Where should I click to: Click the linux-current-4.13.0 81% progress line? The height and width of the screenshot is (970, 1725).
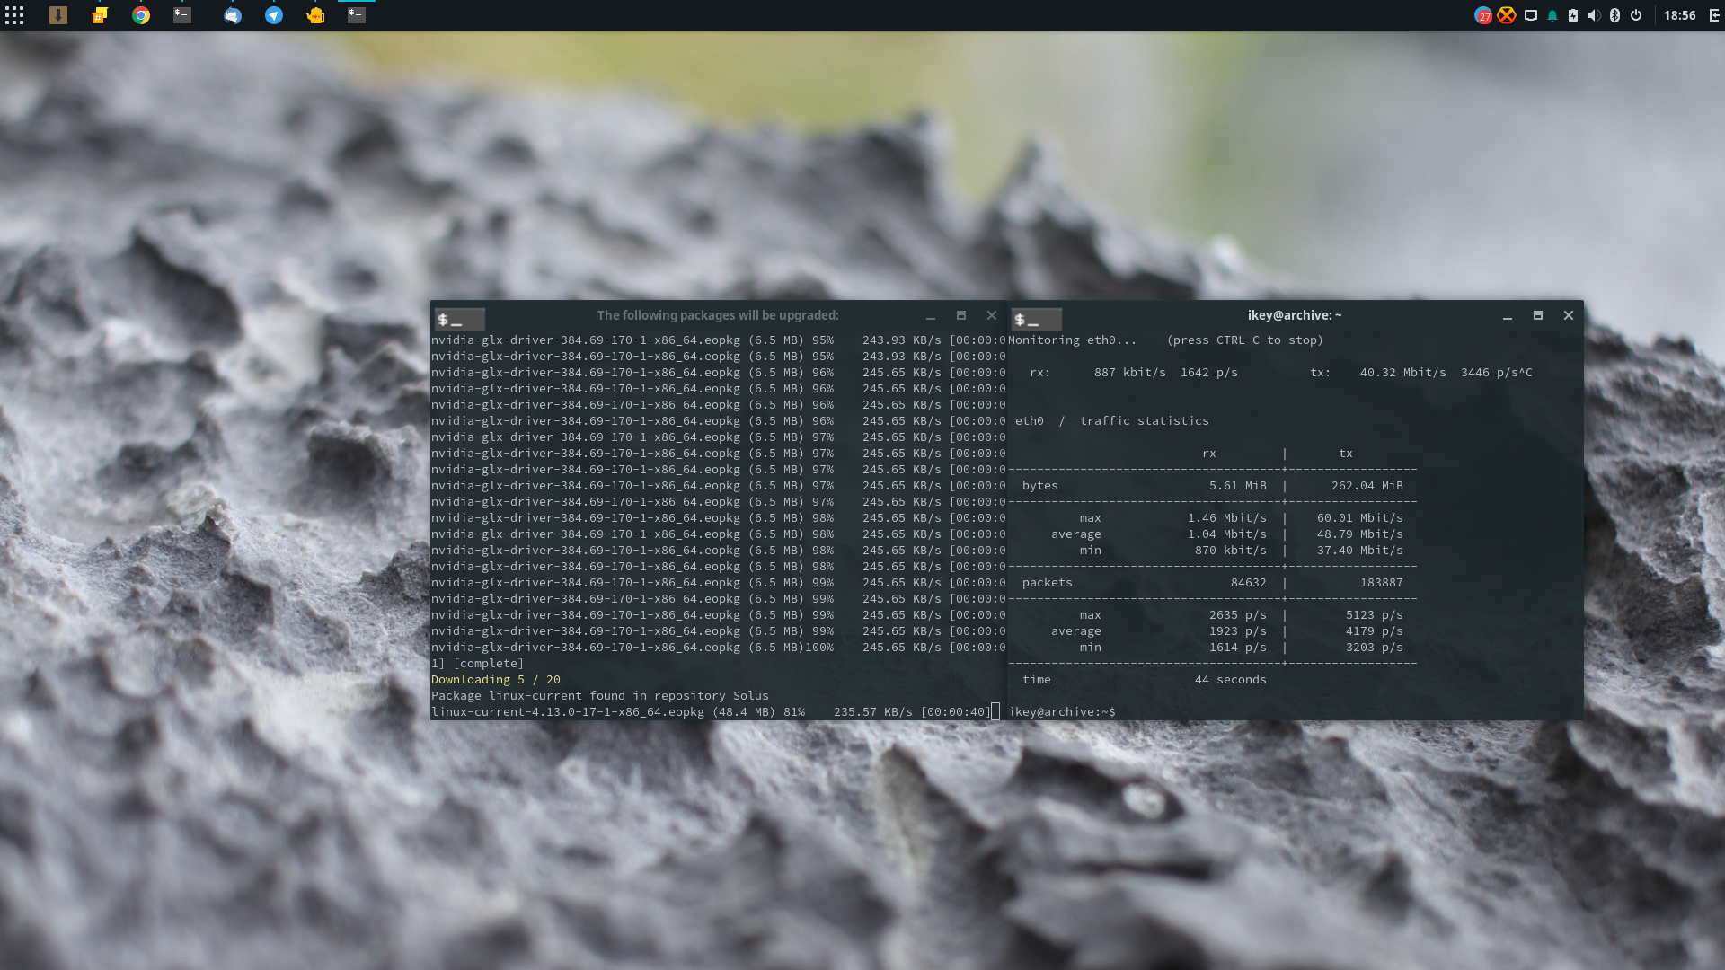tap(711, 712)
